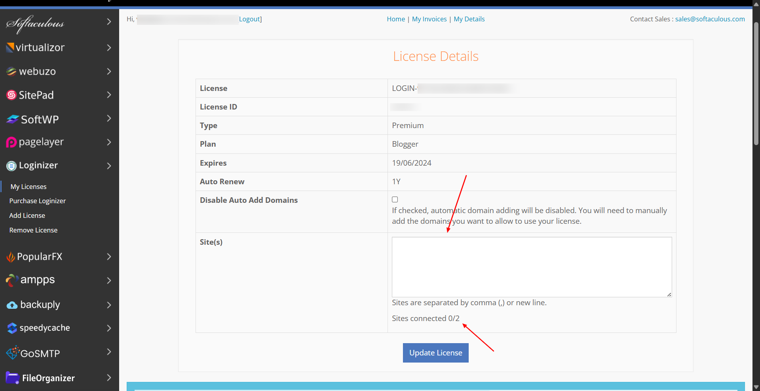Click the 'Premium' type value

click(408, 125)
